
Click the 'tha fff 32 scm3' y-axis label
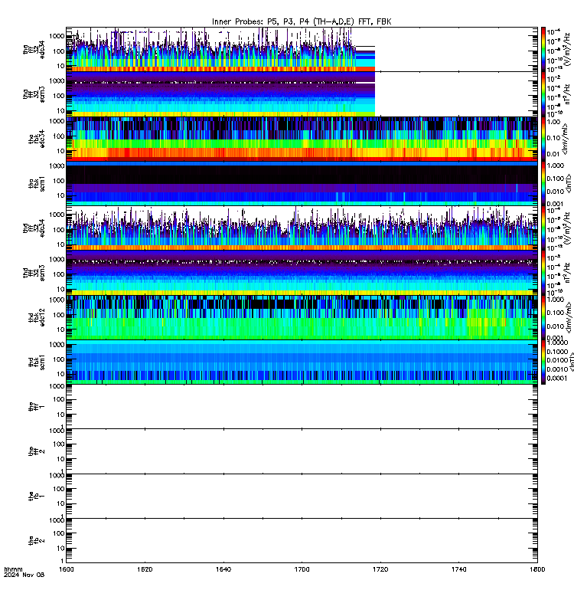(34, 94)
